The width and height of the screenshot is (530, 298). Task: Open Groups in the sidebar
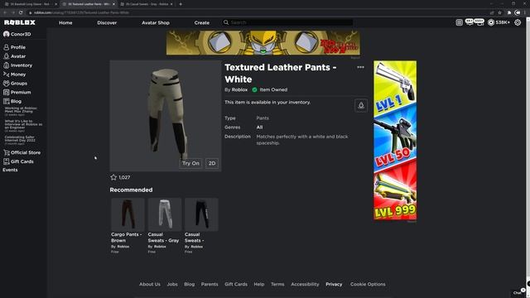click(x=15, y=83)
